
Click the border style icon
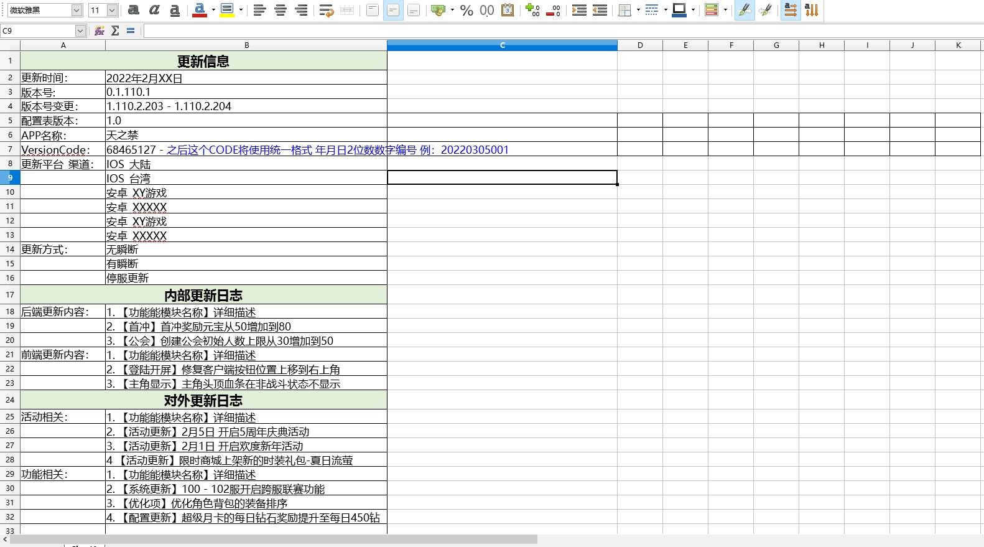652,10
